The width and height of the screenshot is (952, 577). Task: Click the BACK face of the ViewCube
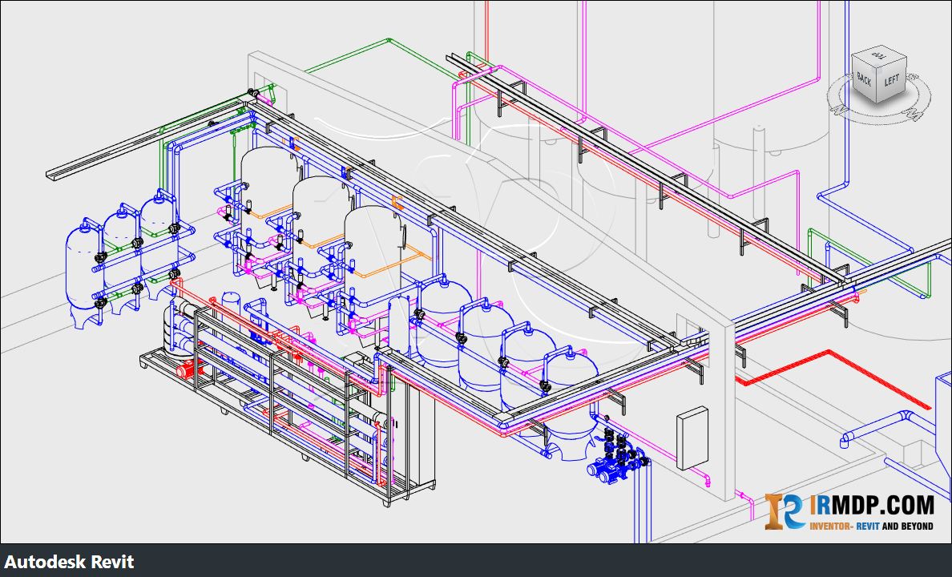click(865, 79)
